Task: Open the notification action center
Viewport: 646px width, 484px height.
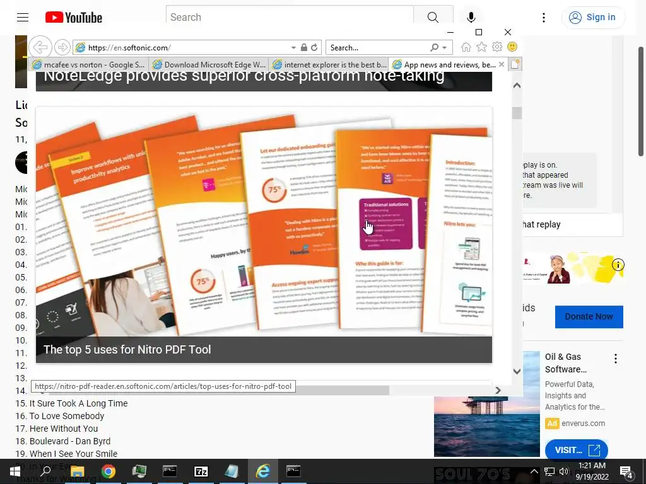Action: click(626, 471)
